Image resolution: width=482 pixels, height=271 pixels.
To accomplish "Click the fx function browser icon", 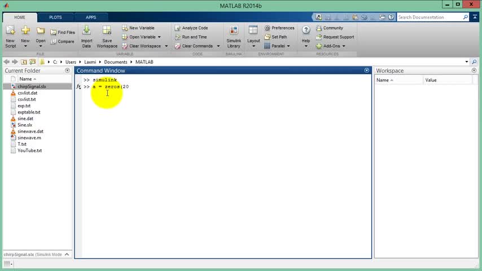I will tap(78, 87).
